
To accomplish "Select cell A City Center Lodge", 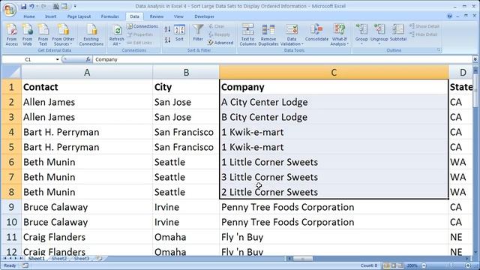I will coord(334,102).
